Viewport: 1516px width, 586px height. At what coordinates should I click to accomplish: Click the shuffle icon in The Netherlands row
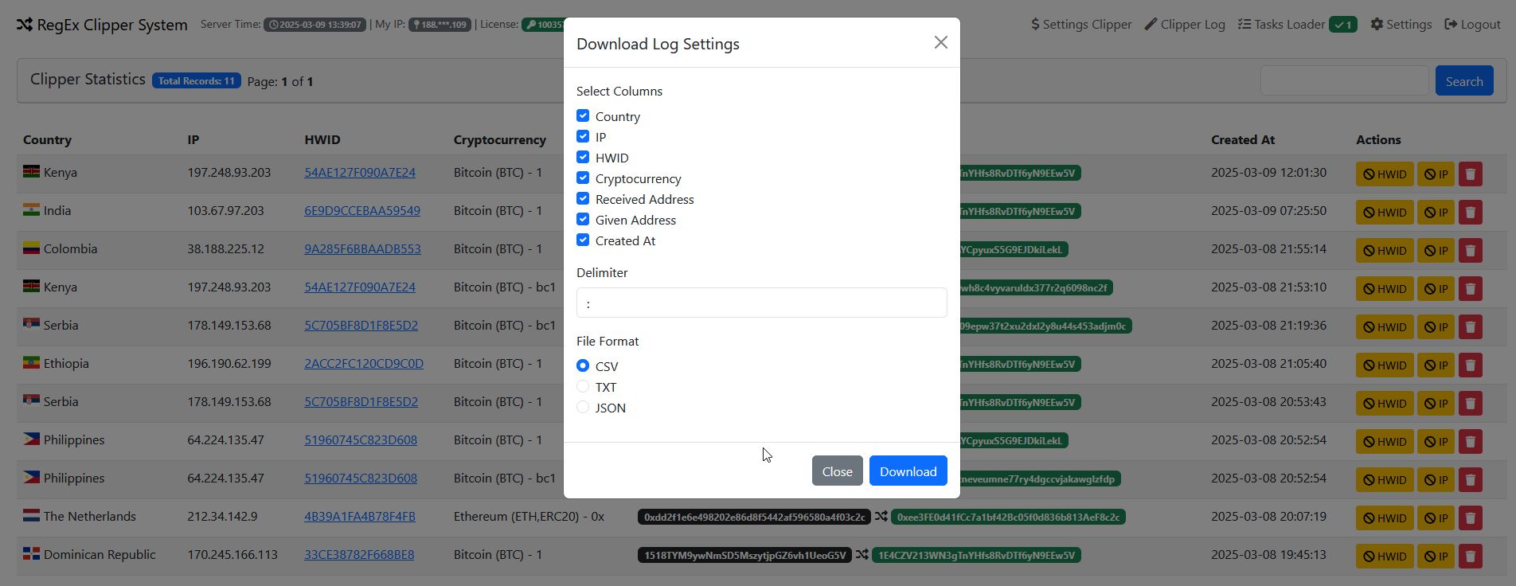click(x=881, y=517)
